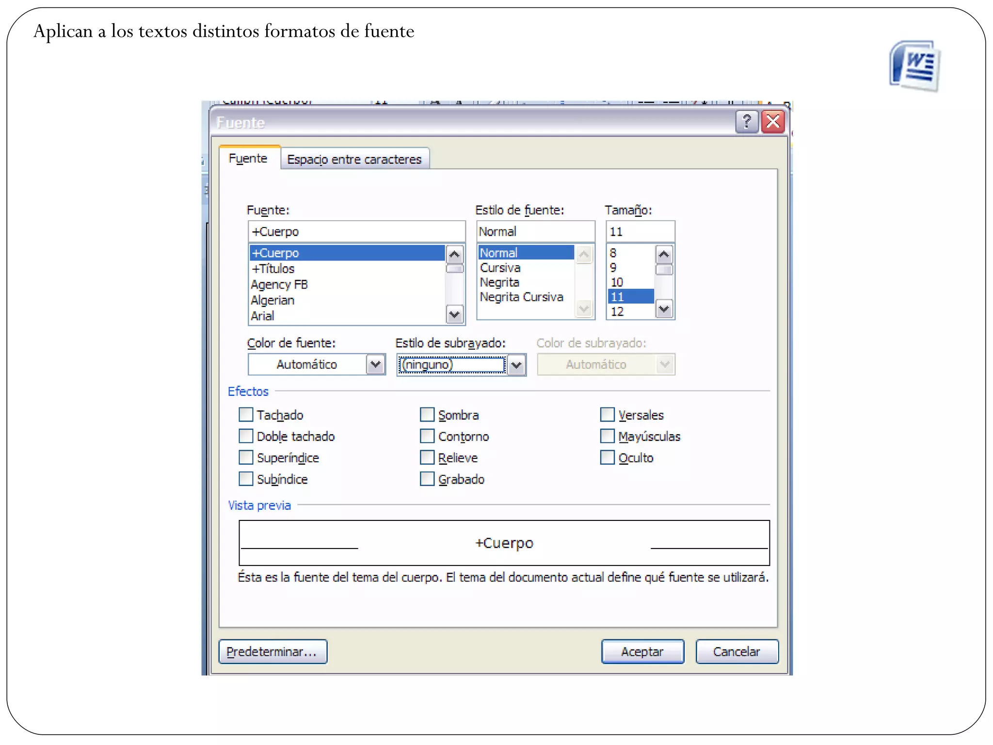The image size is (993, 745).
Task: Expand the Estilo de subrayado dropdown
Action: (x=516, y=365)
